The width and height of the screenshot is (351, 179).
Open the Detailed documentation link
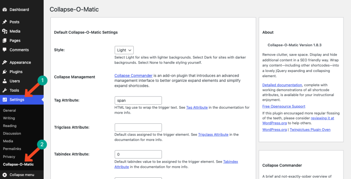pos(282,85)
